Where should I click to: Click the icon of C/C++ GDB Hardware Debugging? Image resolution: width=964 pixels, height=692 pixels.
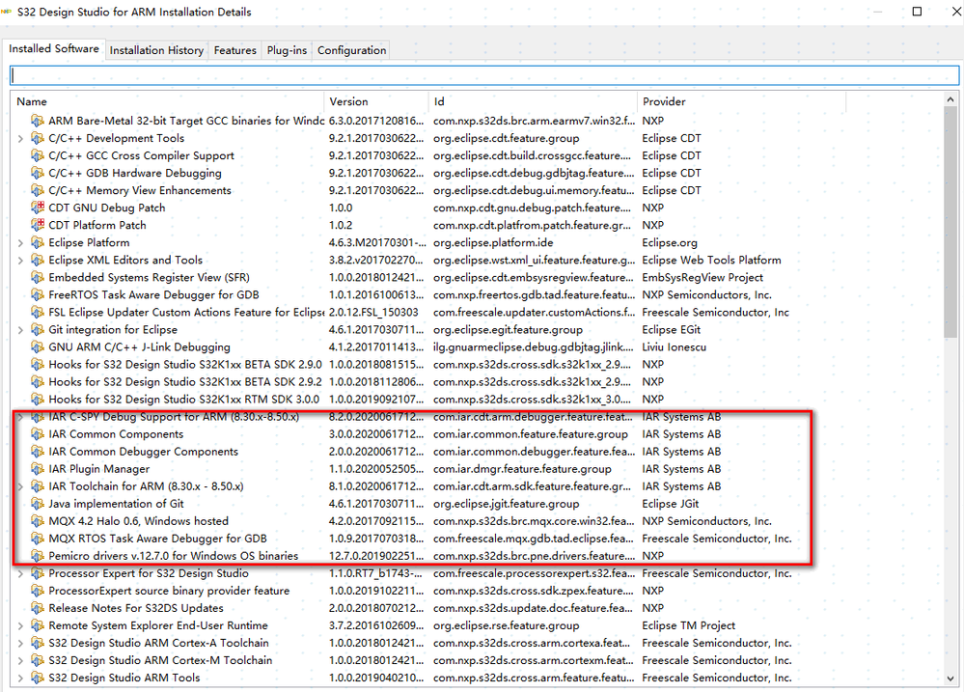coord(38,174)
